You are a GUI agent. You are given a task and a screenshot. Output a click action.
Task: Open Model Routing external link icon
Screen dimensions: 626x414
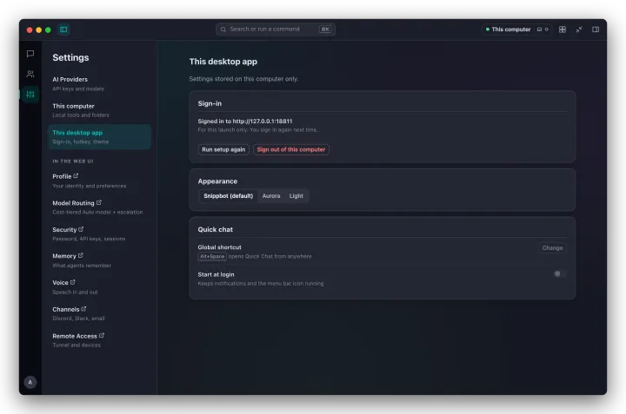(99, 202)
